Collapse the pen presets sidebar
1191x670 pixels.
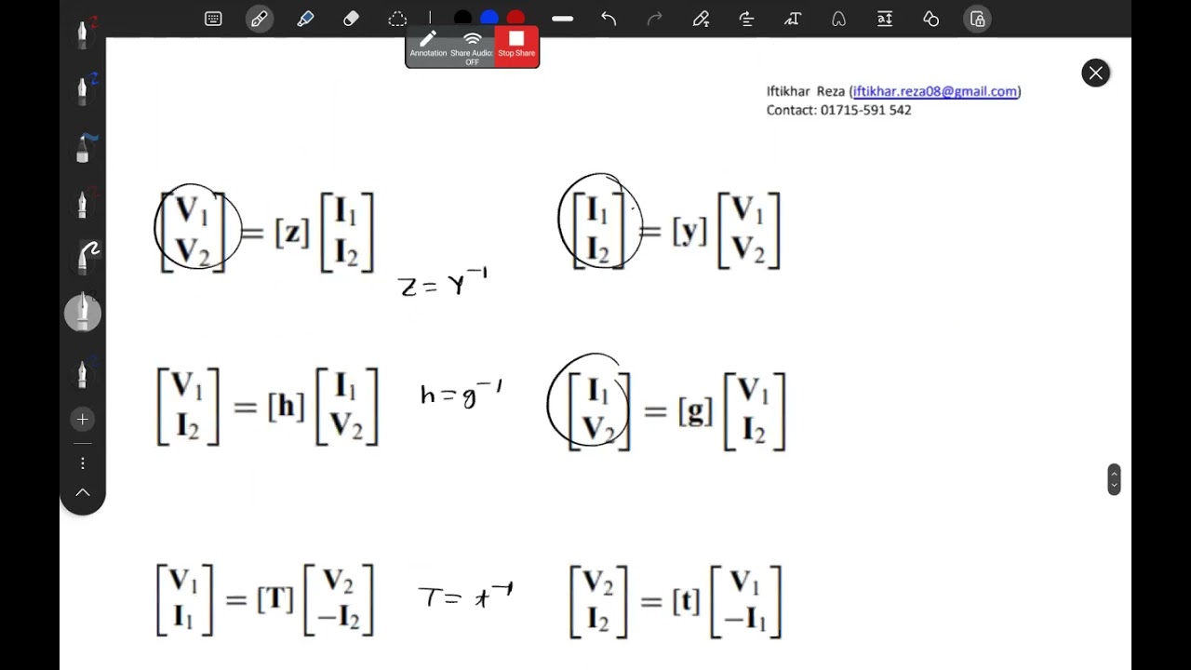(83, 492)
